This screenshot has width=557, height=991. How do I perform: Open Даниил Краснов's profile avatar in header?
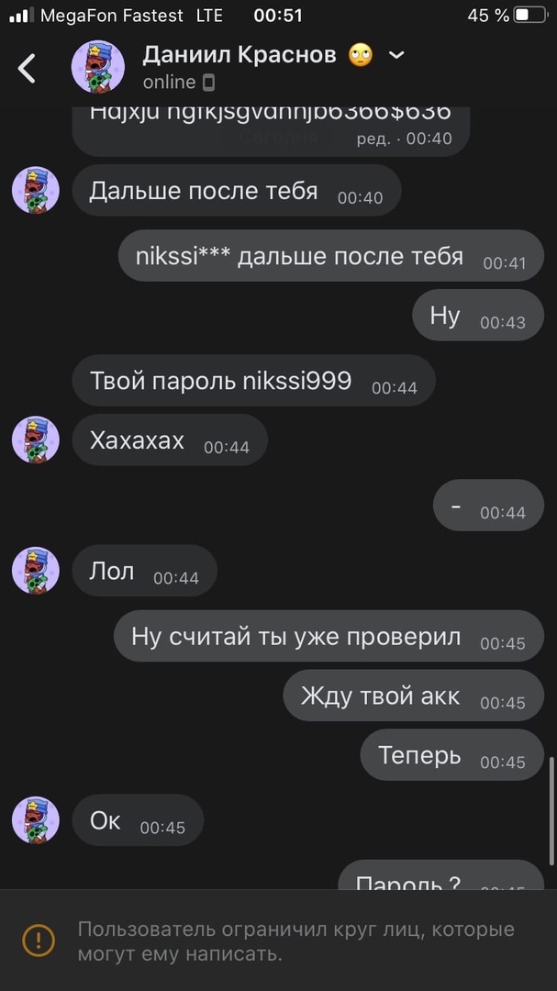98,67
